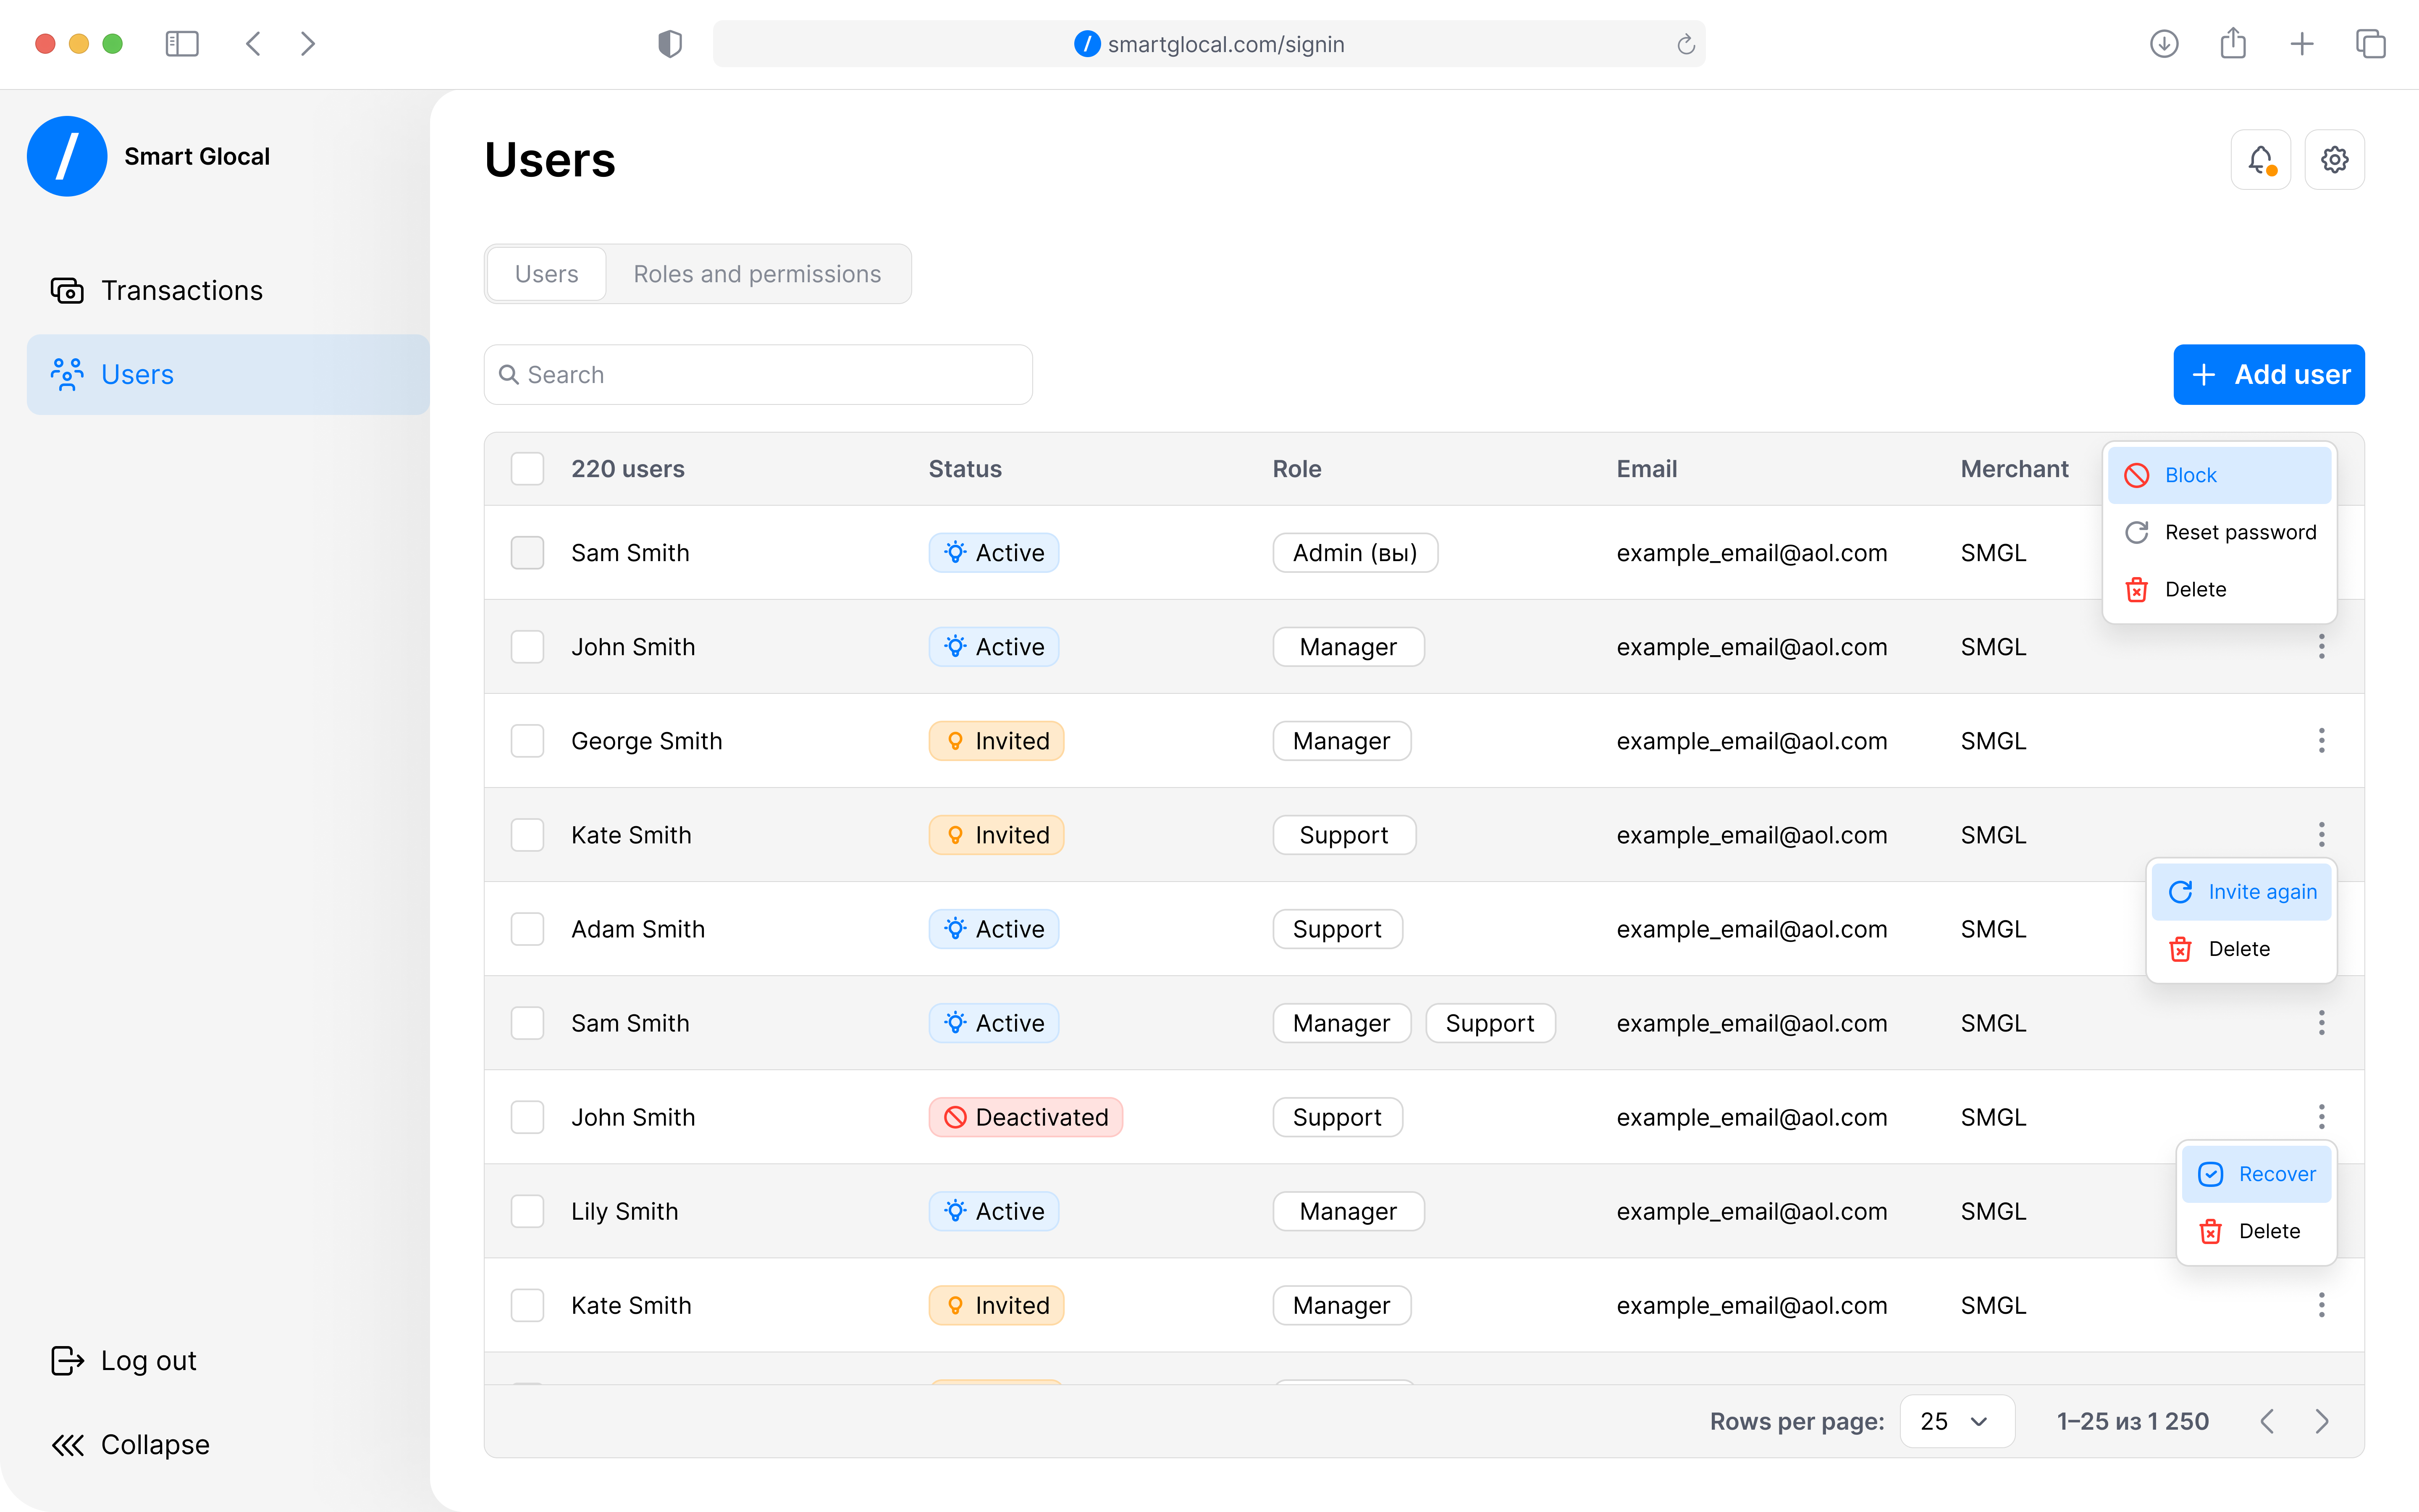Open the browser downloads icon
This screenshot has width=2419, height=1512.
coord(2164,44)
